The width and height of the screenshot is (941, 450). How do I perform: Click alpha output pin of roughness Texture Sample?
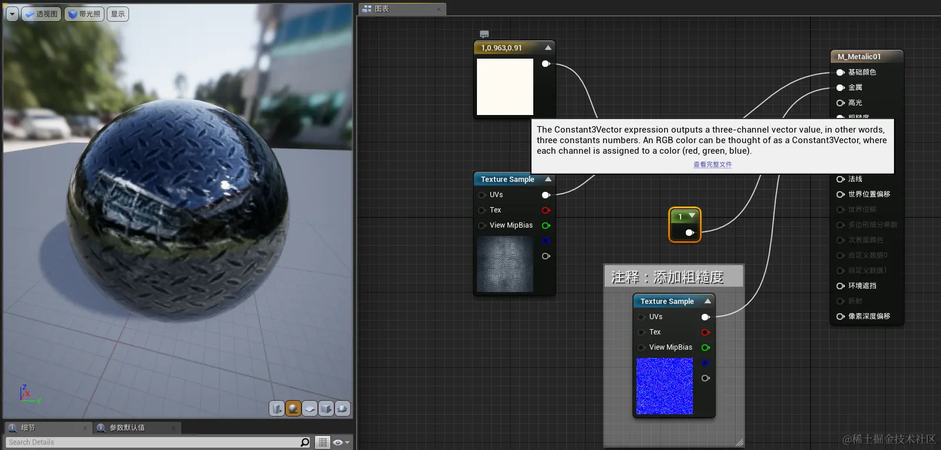click(x=705, y=378)
